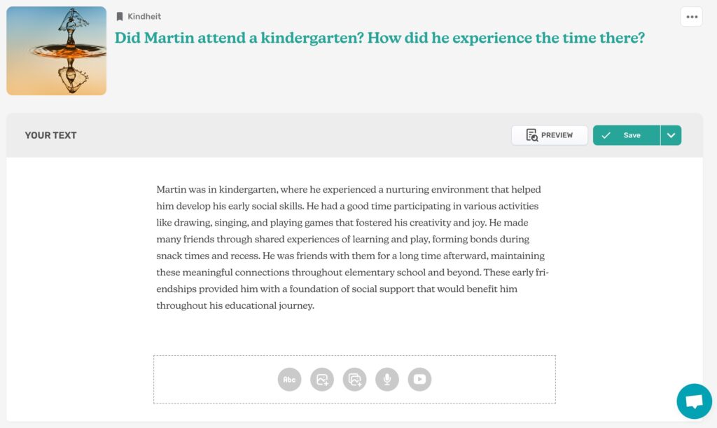
Task: Place cursor at end after 'educational journey.'
Action: (x=315, y=305)
